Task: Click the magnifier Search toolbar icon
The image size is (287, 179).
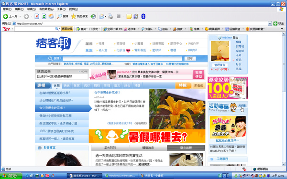Action: pos(59,16)
